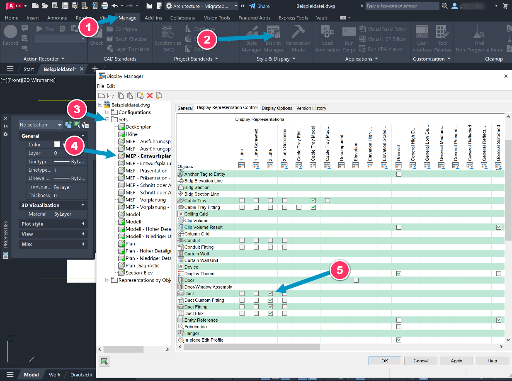The height and width of the screenshot is (381, 512).
Task: Delete the selected set with the red X
Action: 149,95
